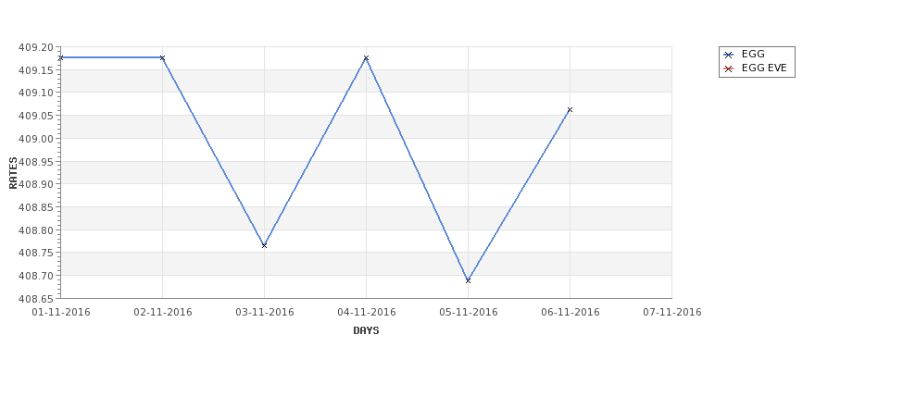Click the 07-11-2016 x-axis label
The height and width of the screenshot is (397, 903).
(672, 313)
